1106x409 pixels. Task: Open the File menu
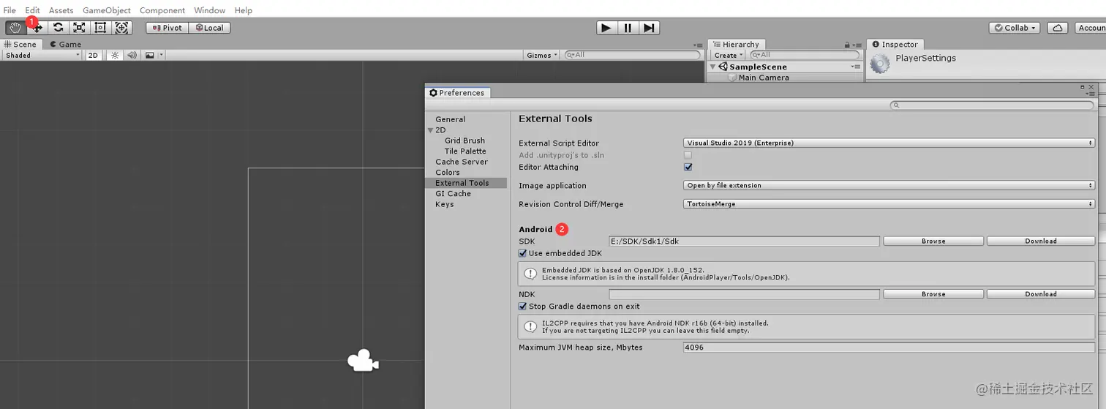click(10, 10)
